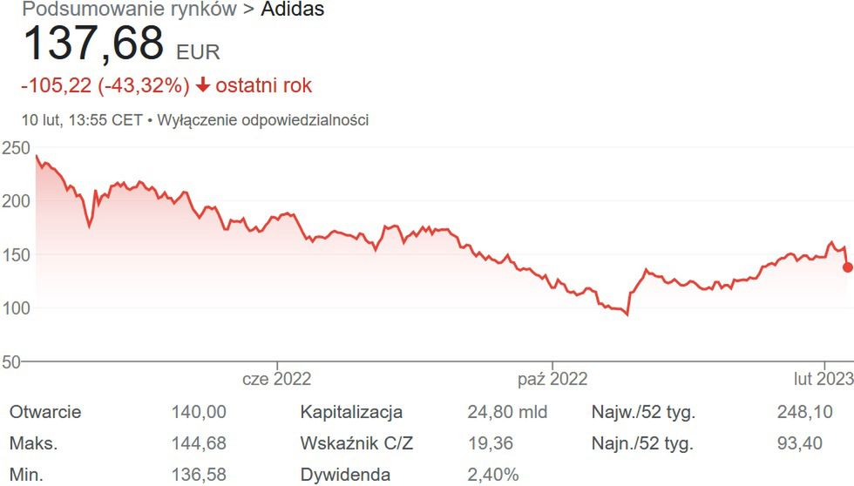Click the Najn./52 tyg. value 93,40

tap(799, 443)
